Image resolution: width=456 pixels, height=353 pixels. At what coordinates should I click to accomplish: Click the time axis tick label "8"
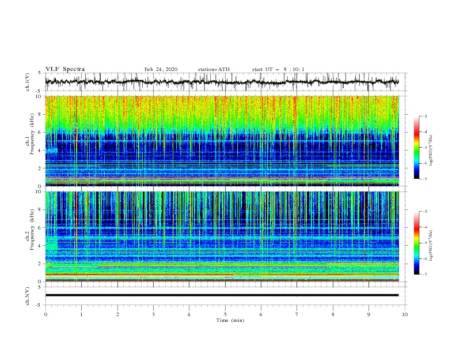point(333,314)
